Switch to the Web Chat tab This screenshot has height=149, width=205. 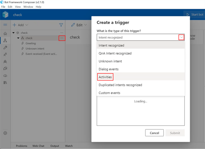tap(38, 146)
